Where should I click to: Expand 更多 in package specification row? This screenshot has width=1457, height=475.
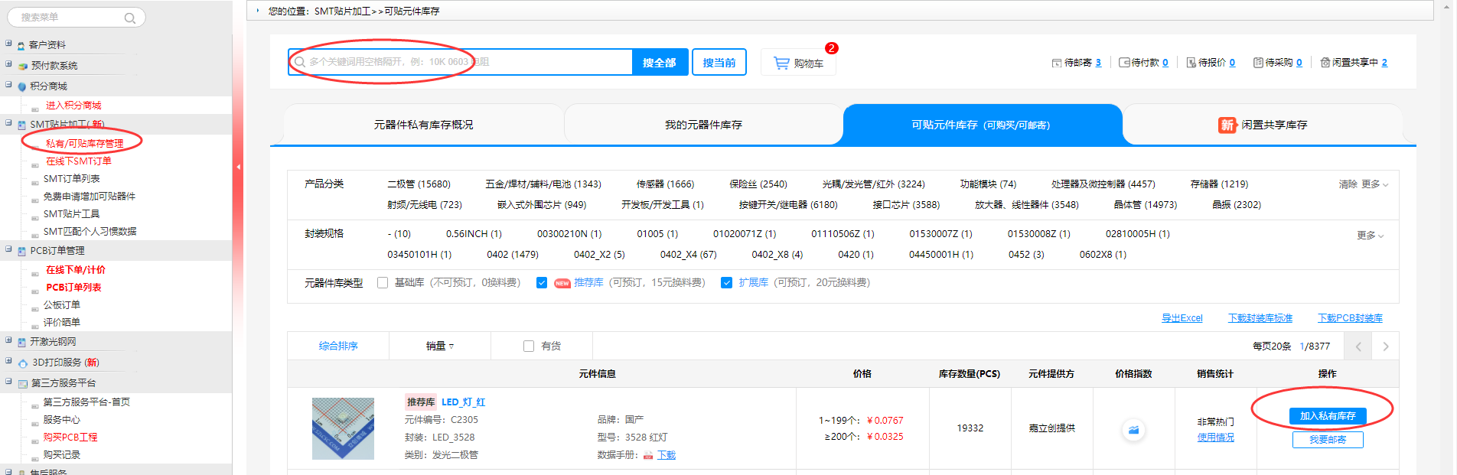pos(1370,236)
